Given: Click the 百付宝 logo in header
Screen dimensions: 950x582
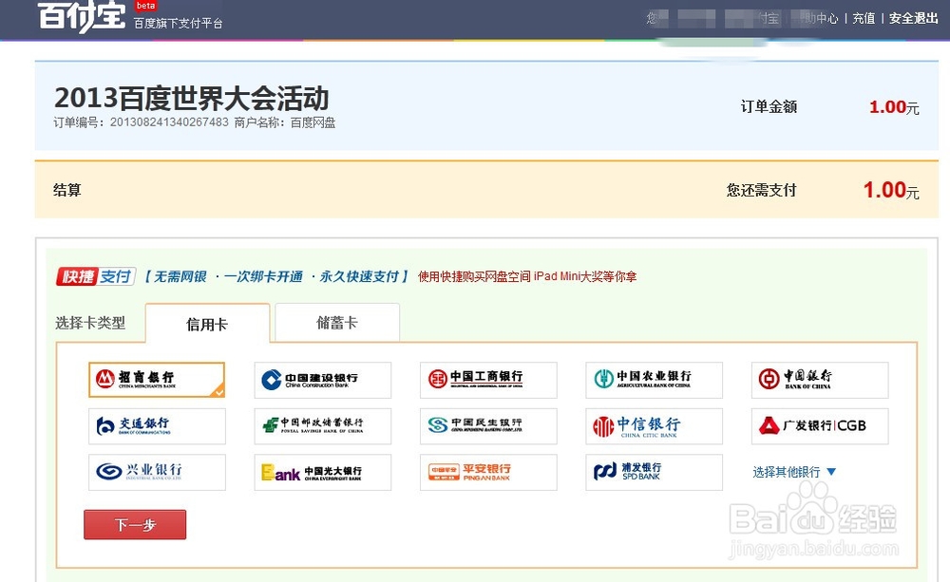Looking at the screenshot, I should pyautogui.click(x=81, y=17).
